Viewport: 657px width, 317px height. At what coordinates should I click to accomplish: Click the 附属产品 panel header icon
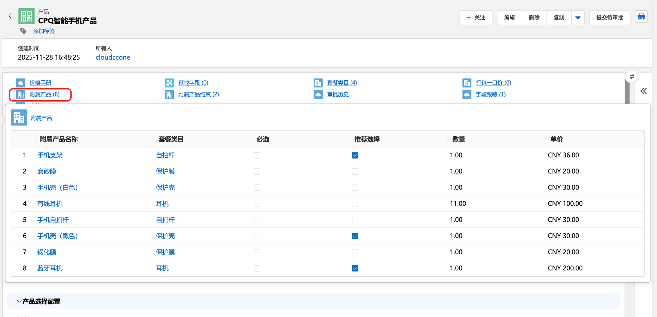click(x=19, y=118)
